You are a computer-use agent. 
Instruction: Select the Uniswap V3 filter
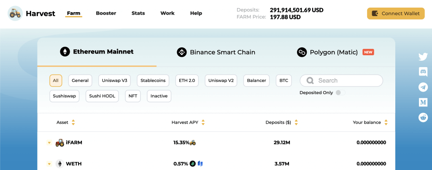[x=115, y=81]
